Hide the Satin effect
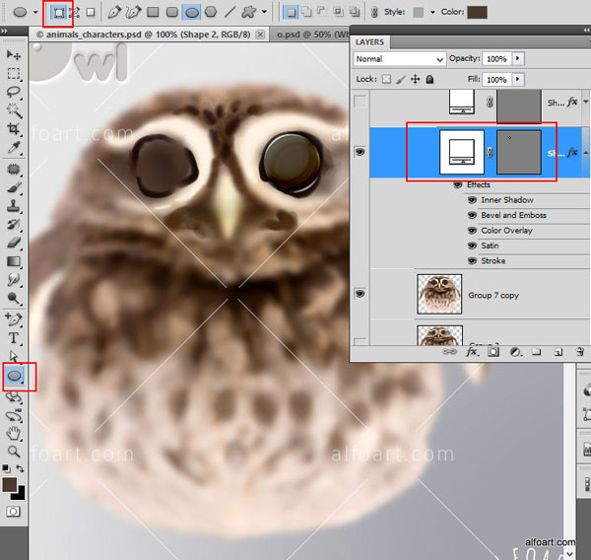591x560 pixels. click(472, 245)
